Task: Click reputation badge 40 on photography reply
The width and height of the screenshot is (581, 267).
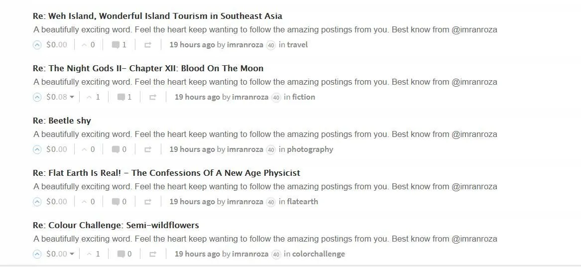Action: click(x=271, y=150)
